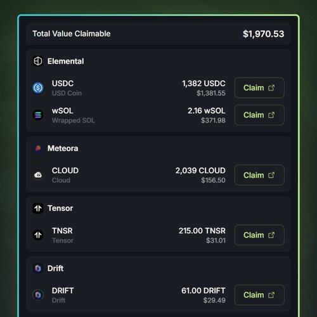The image size is (317, 317).
Task: Click the USDC coin icon
Action: [38, 87]
